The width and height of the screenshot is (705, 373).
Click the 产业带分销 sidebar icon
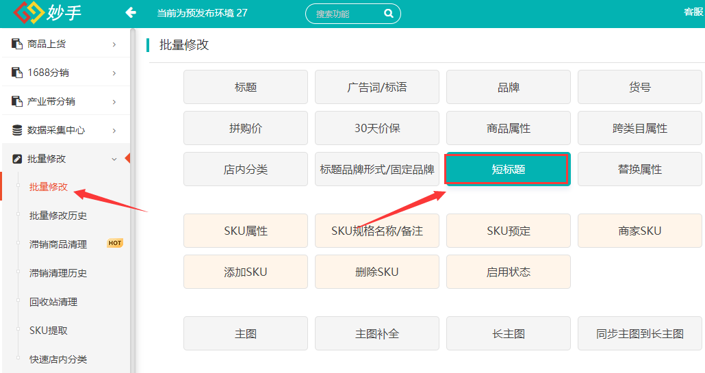point(17,101)
